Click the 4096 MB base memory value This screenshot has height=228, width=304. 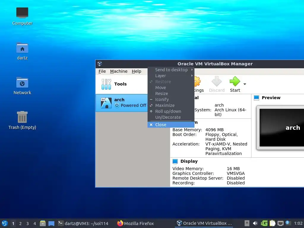214,130
